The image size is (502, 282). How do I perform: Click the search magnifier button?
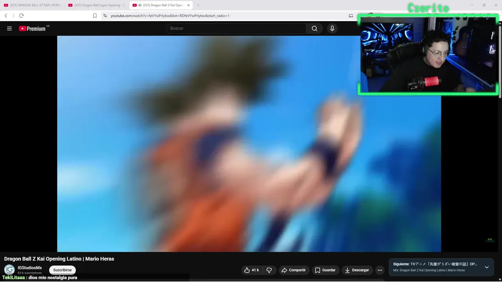[x=315, y=29]
